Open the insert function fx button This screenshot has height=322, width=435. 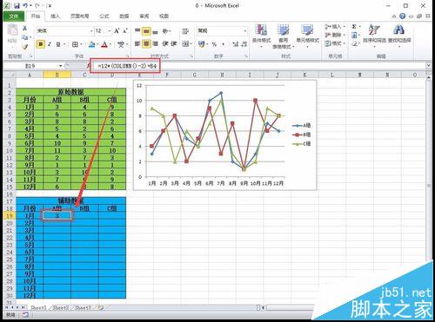(x=89, y=66)
